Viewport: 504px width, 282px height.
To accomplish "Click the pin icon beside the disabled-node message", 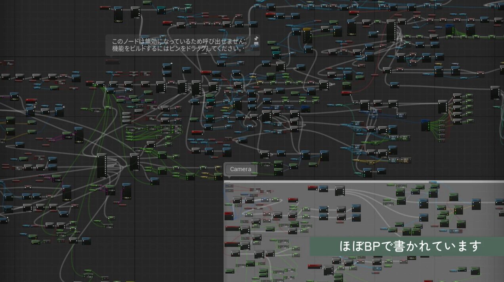I will [256, 39].
